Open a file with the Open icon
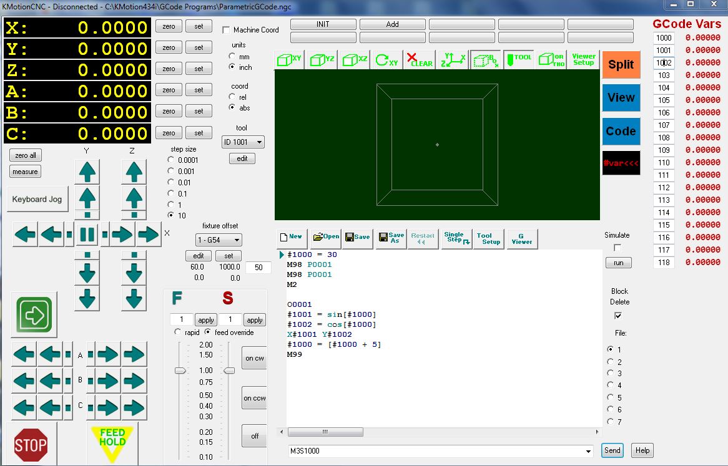Screen dimensions: 728x466 (x=326, y=238)
